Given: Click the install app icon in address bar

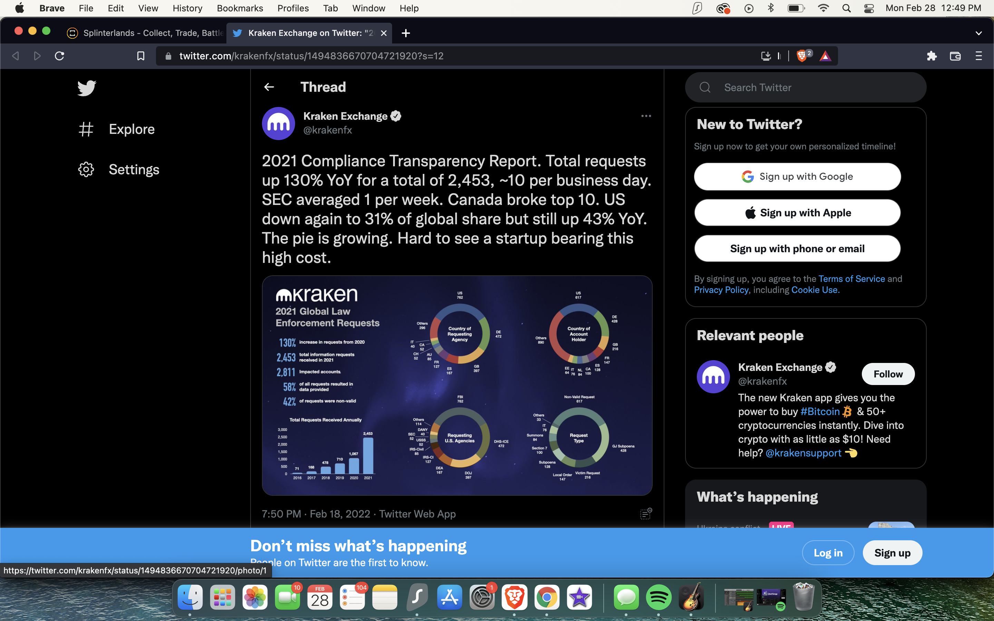Looking at the screenshot, I should tap(766, 56).
